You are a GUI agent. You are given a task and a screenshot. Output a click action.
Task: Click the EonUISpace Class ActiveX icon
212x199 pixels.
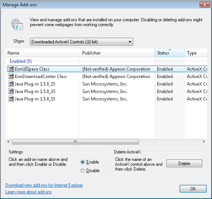tap(11, 69)
